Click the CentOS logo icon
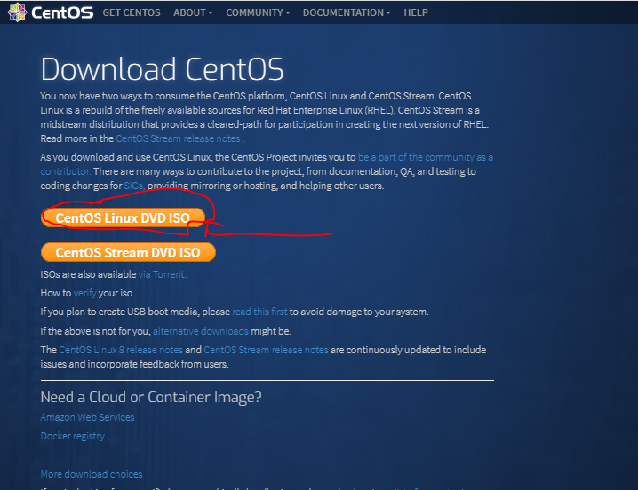 click(x=17, y=12)
